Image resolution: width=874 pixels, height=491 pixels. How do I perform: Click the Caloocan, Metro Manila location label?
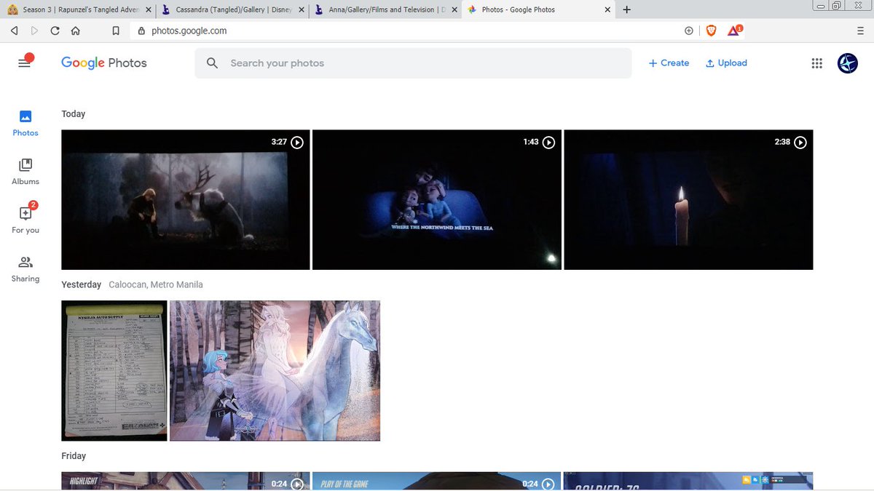click(156, 284)
